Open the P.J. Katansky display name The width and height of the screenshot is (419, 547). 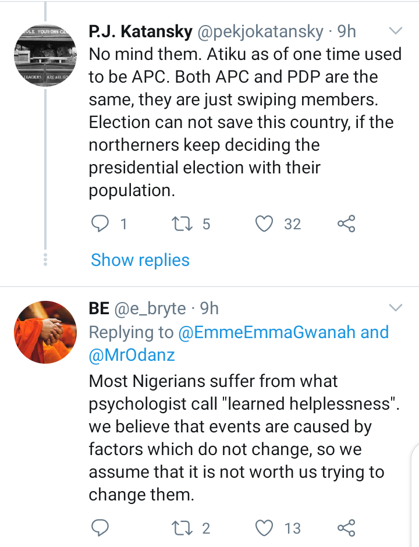click(x=140, y=31)
